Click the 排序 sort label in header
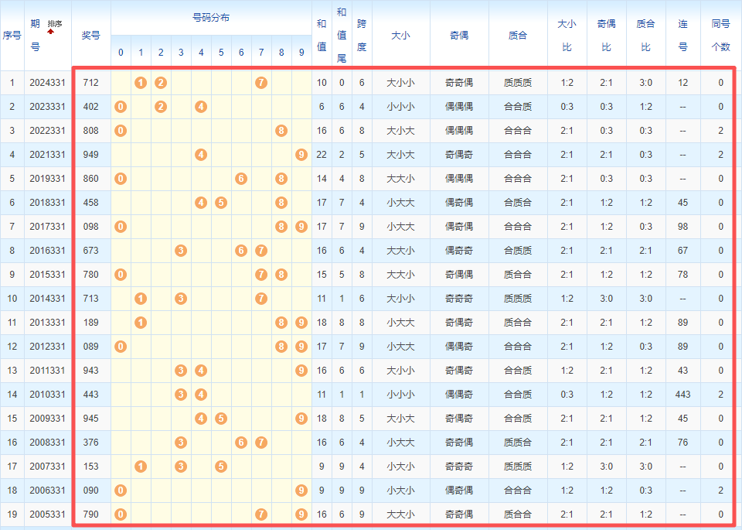 [x=54, y=23]
